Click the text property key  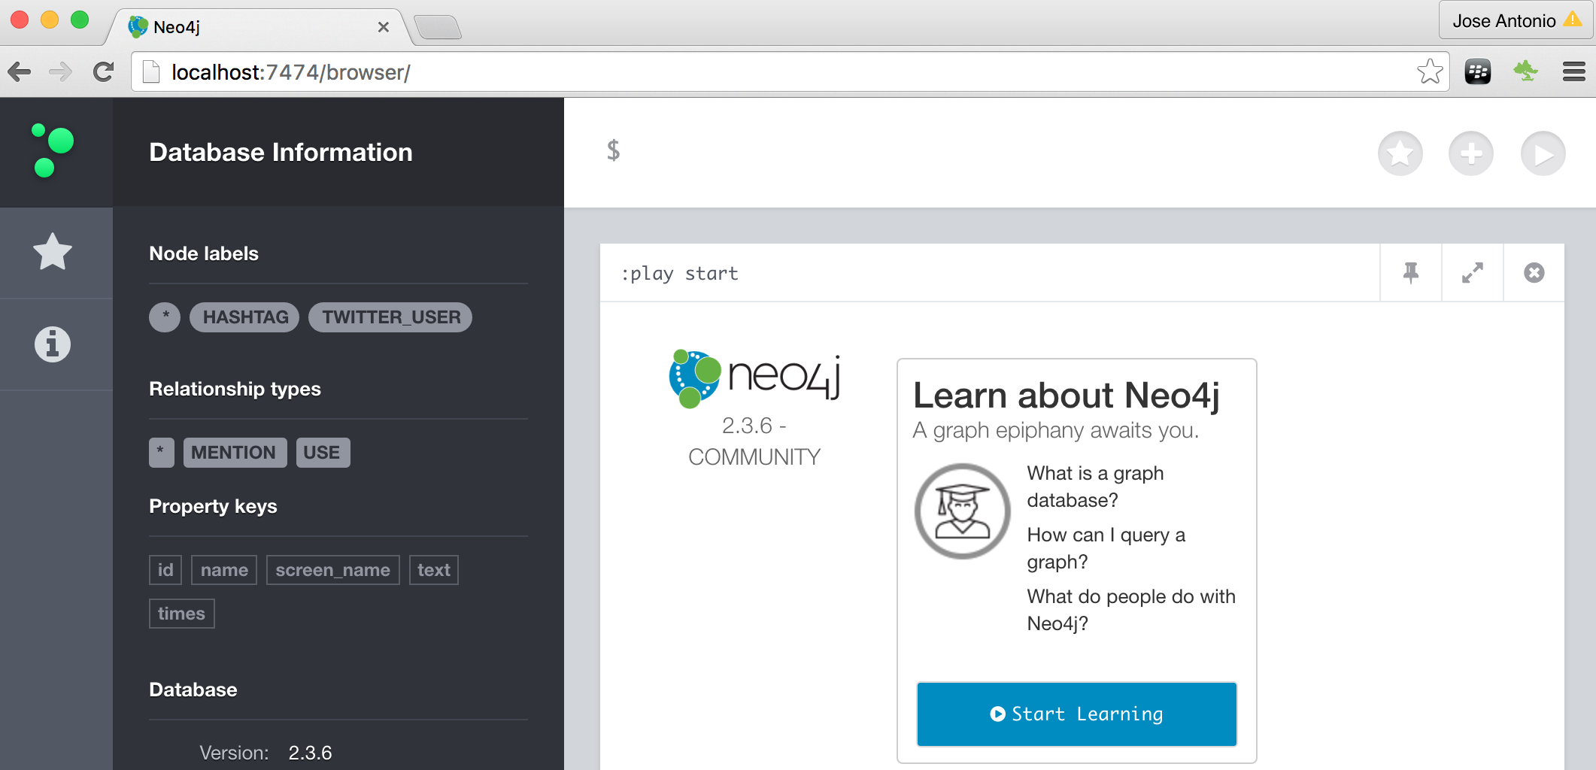coord(434,570)
